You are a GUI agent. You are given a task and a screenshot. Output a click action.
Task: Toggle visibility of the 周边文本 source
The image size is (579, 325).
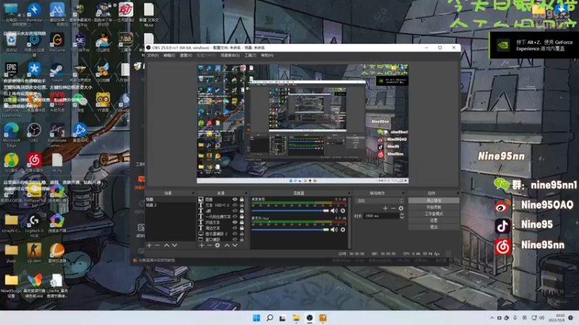234,228
